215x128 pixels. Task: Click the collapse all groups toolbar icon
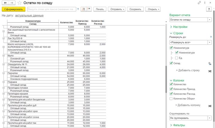tap(88, 9)
